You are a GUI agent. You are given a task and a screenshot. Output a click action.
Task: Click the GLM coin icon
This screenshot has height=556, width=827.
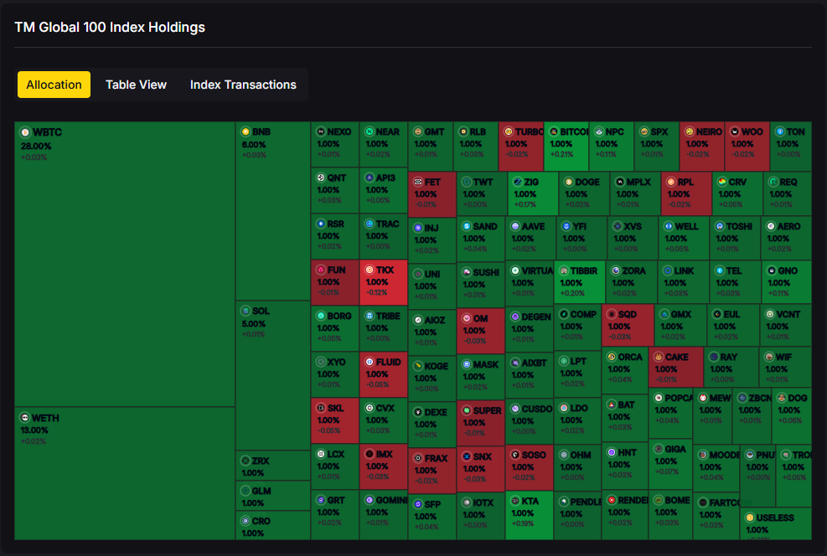[246, 491]
